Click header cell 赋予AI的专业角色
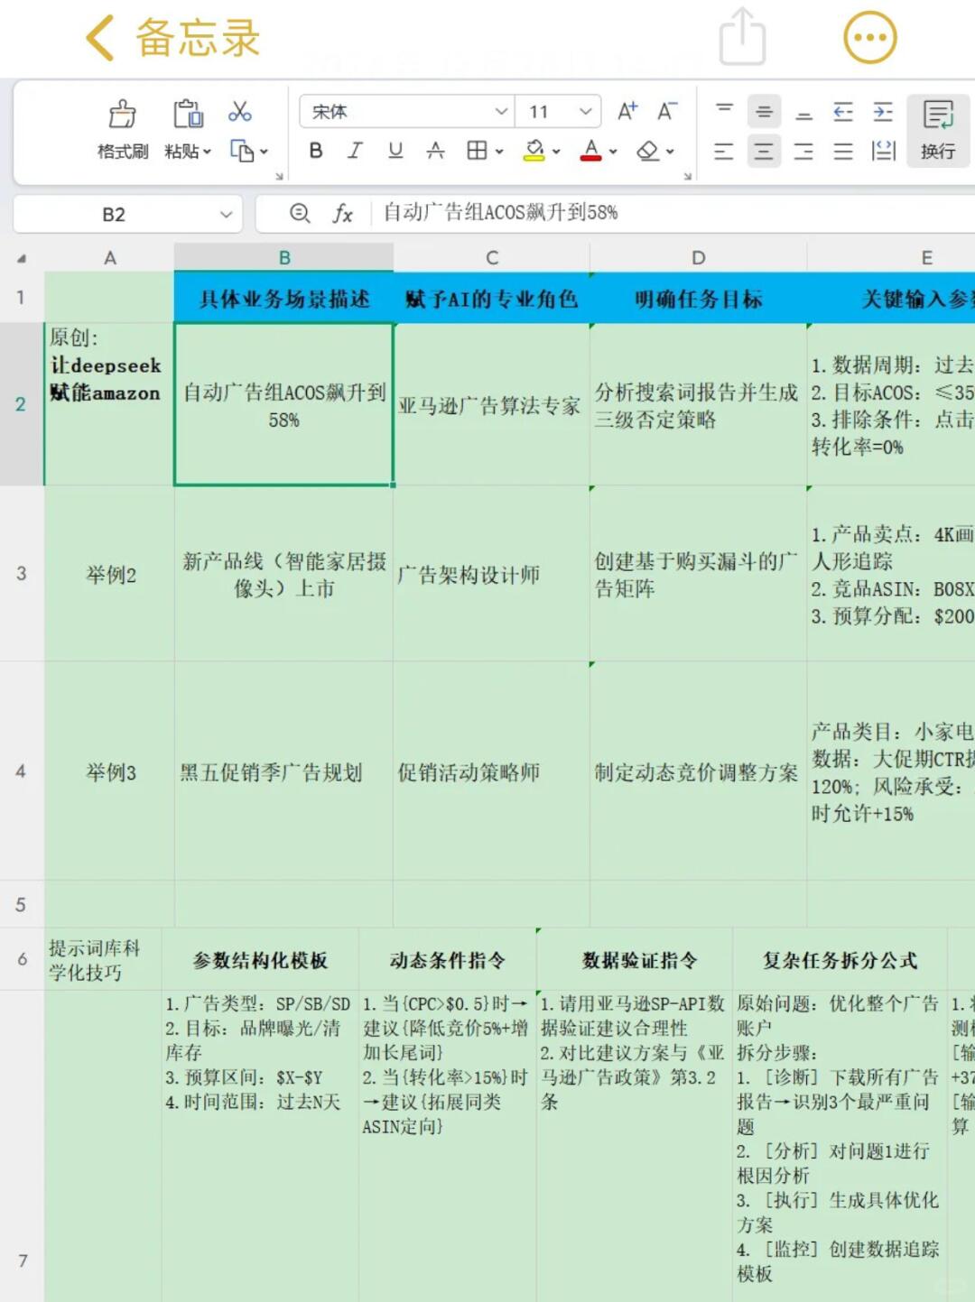The width and height of the screenshot is (975, 1302). (492, 299)
